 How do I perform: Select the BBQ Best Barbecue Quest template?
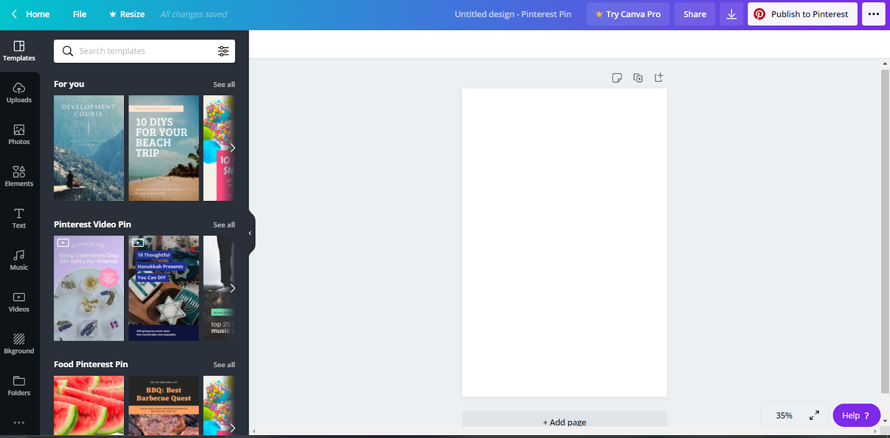(164, 405)
